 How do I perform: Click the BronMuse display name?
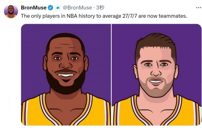click(34, 8)
